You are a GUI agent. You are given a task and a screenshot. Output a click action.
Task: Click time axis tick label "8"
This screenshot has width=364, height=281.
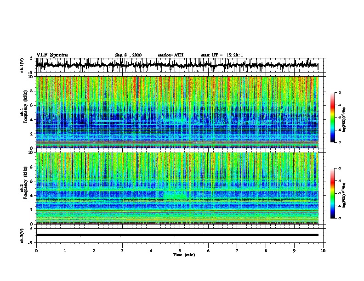tap(266, 250)
